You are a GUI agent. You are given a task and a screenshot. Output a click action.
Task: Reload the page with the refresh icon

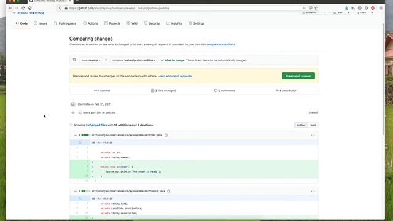23,8
